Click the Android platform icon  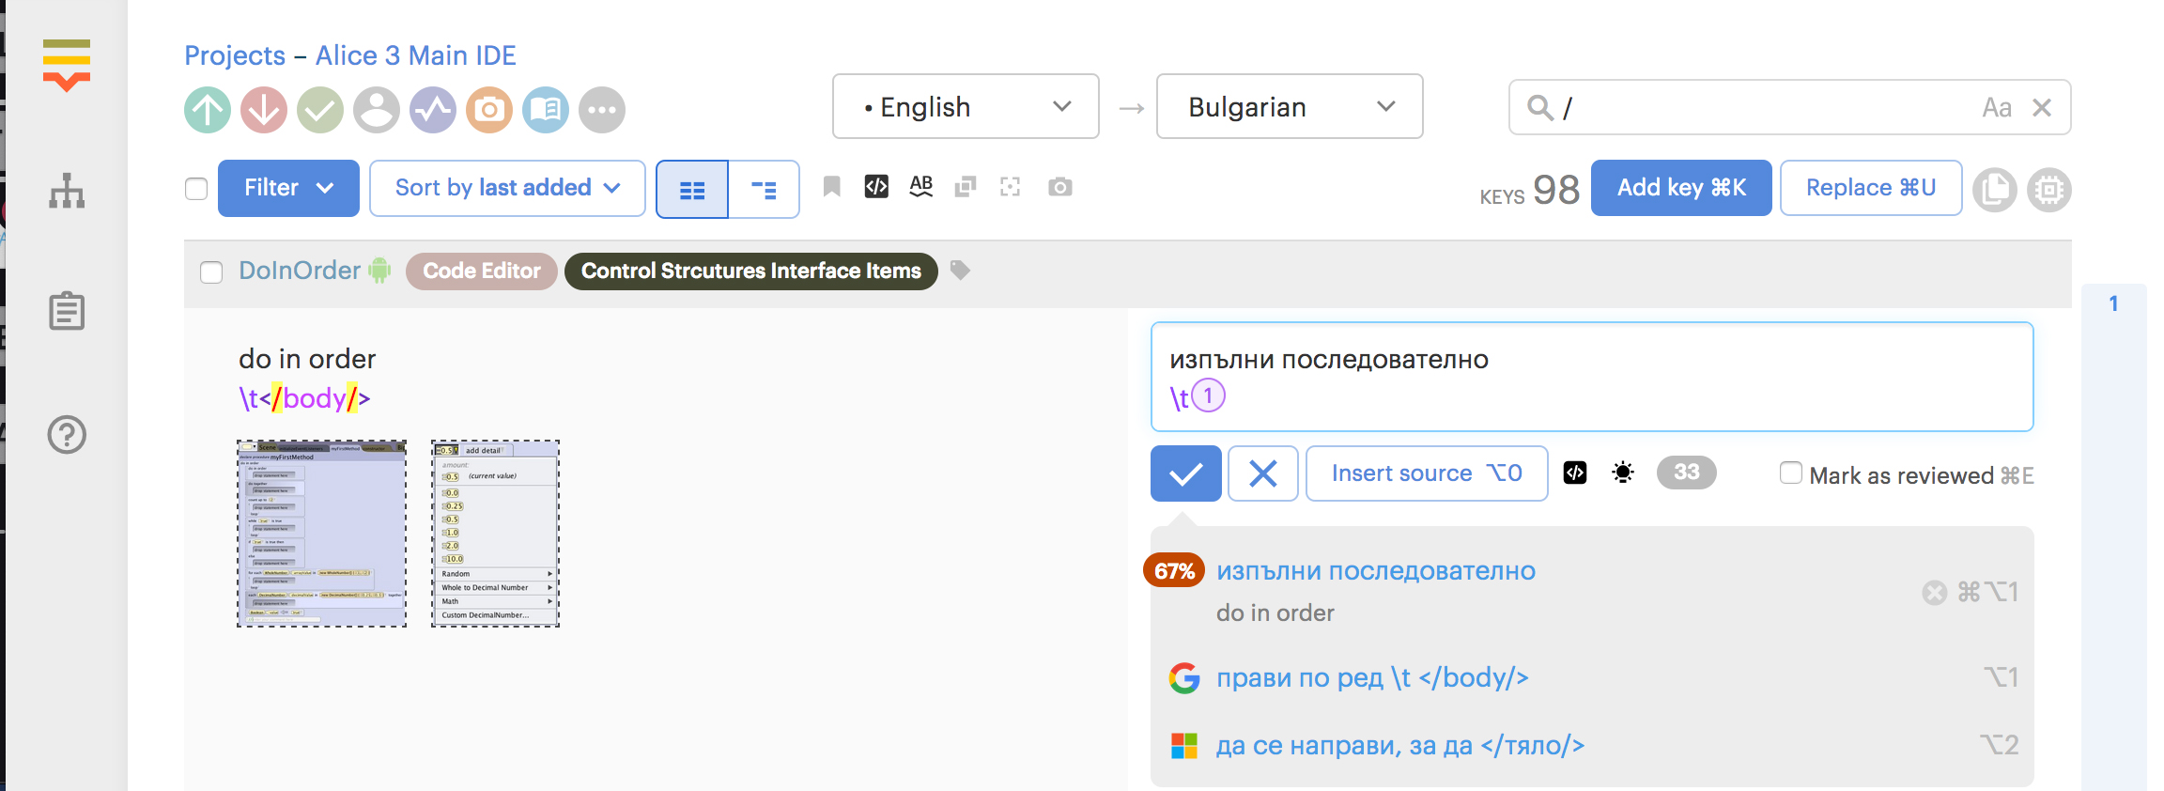[379, 271]
